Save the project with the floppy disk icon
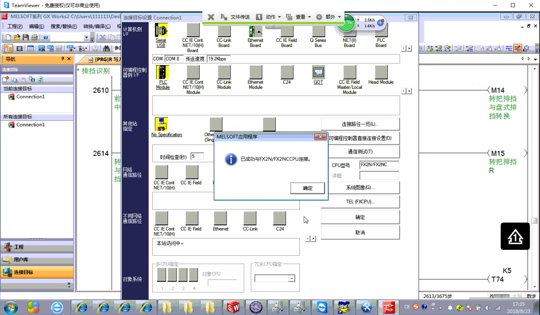The width and height of the screenshot is (540, 315). coord(26,38)
